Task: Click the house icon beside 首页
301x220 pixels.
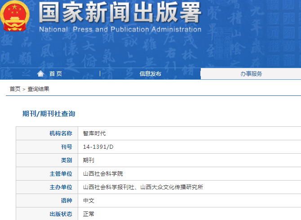Action: coord(41,74)
